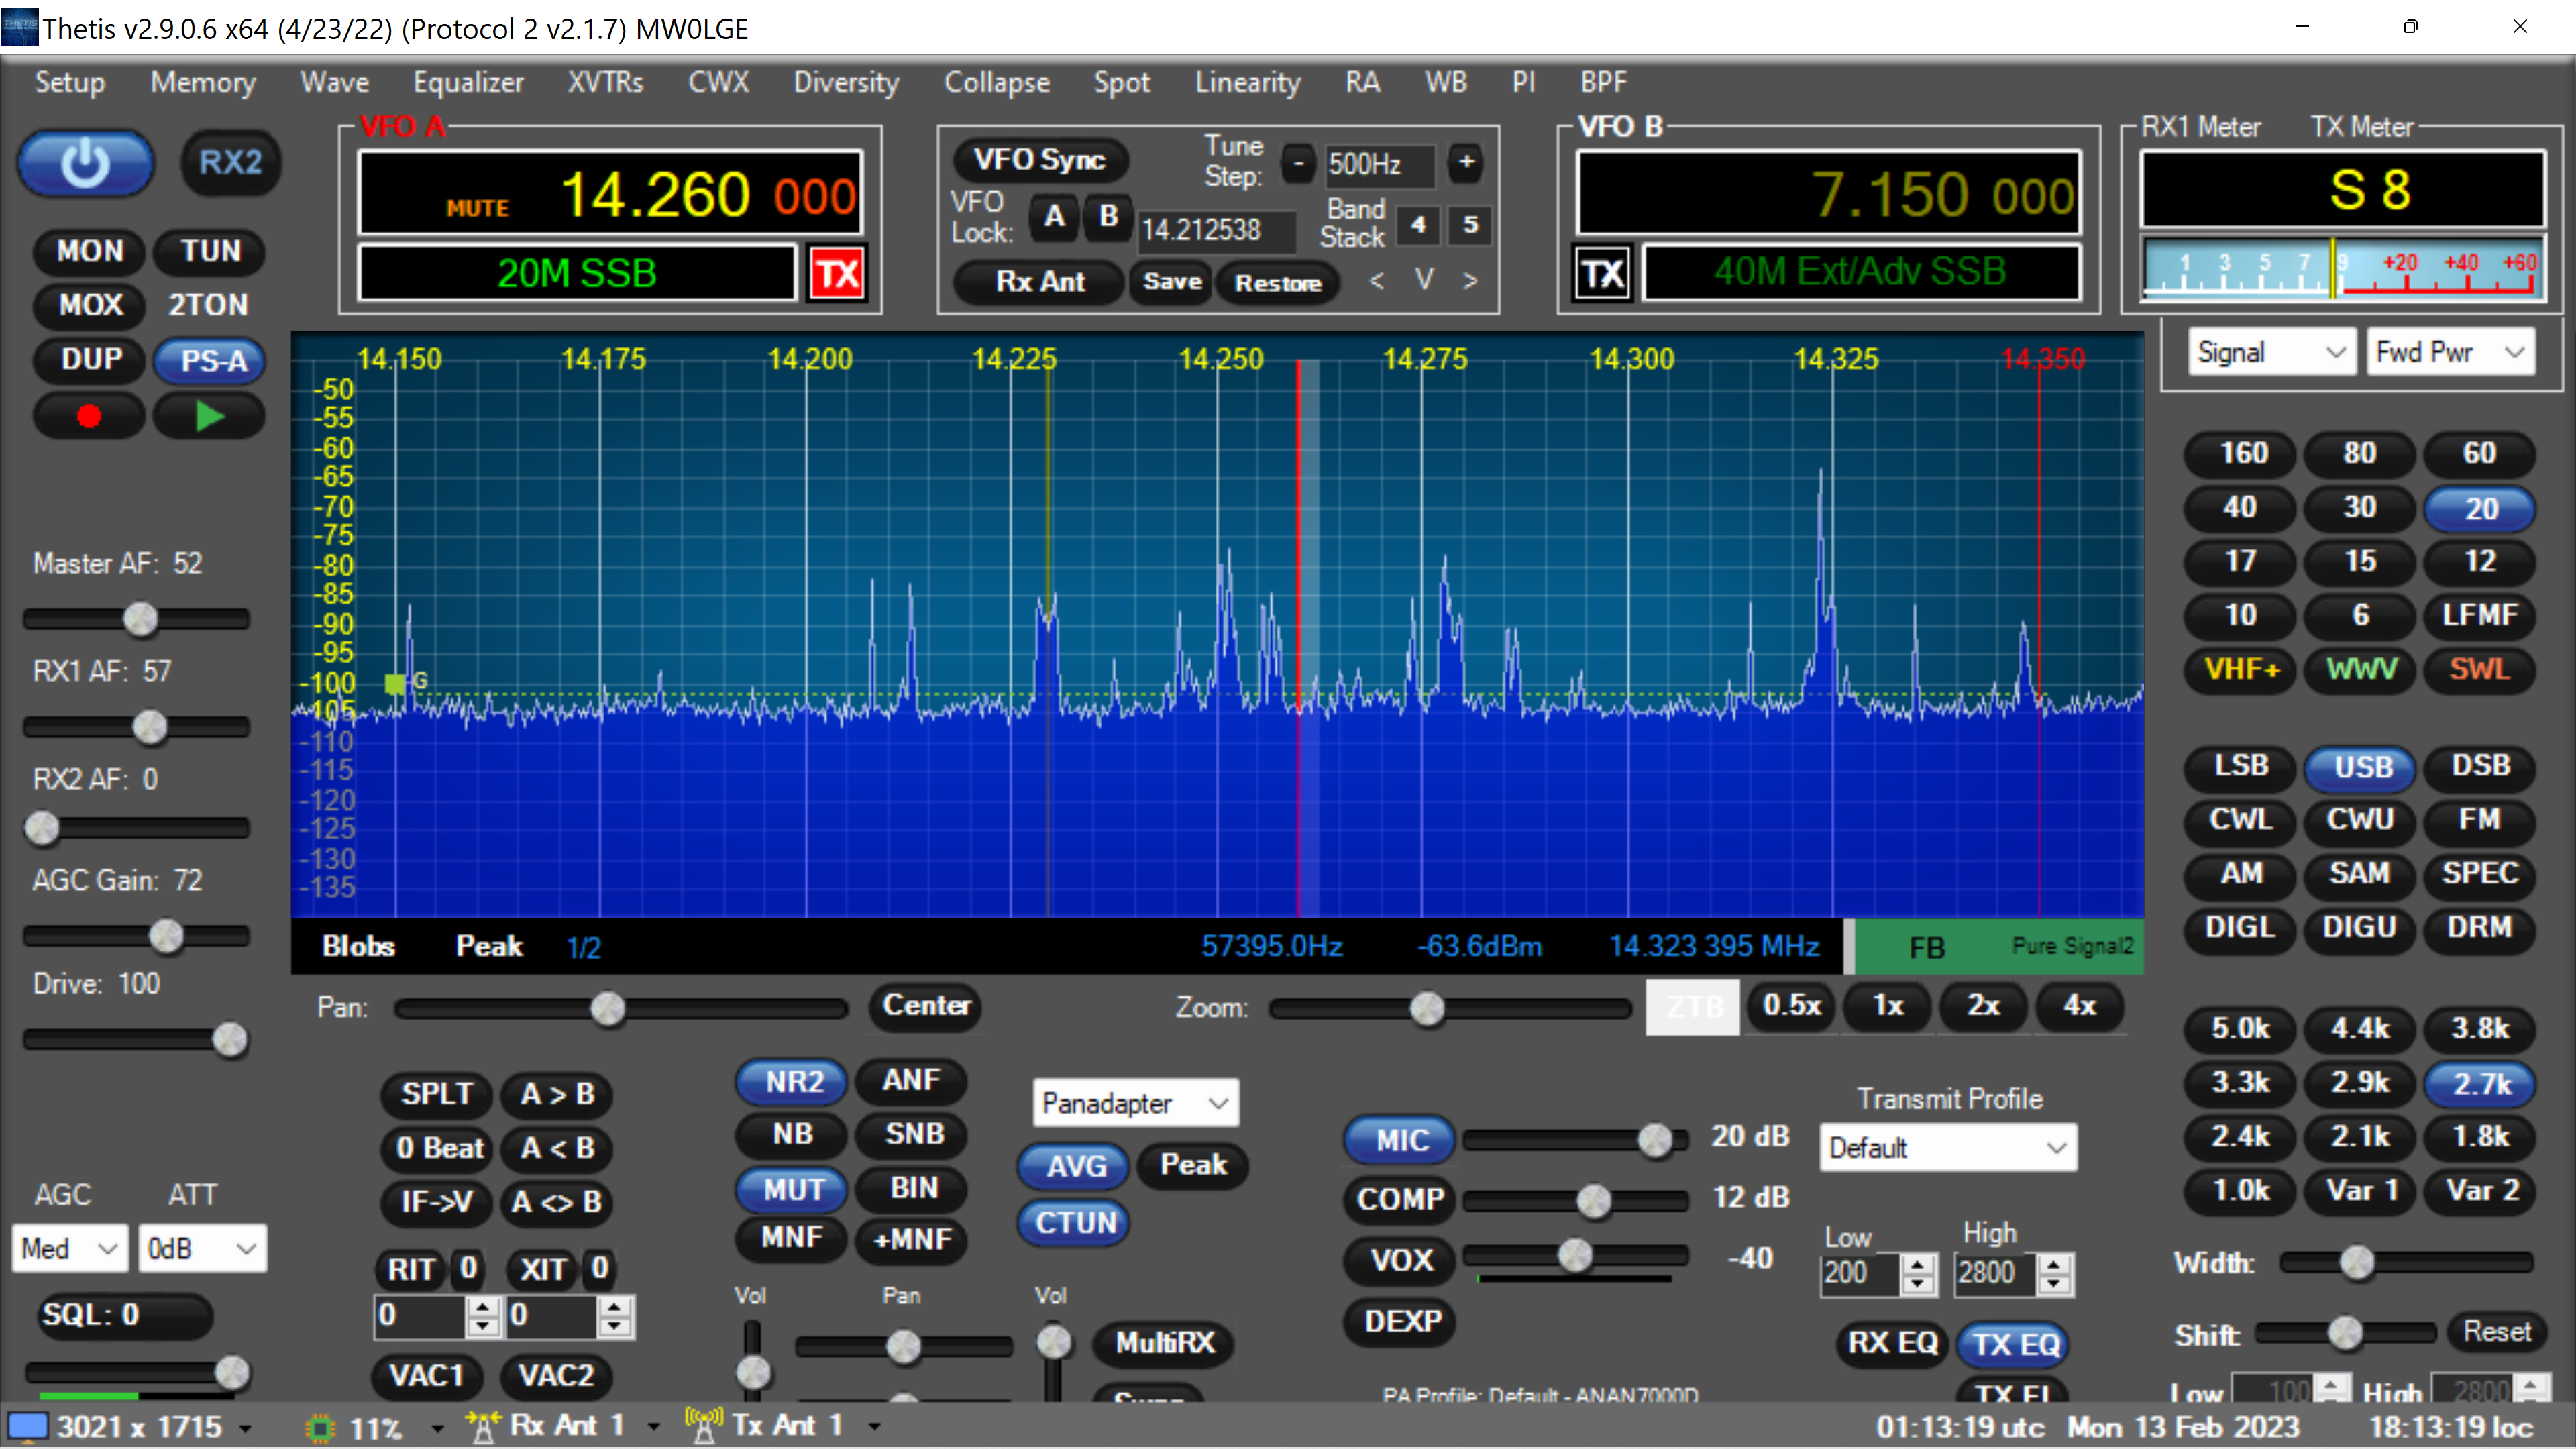Open the Memory menu
2576x1449 pixels.
pos(203,82)
